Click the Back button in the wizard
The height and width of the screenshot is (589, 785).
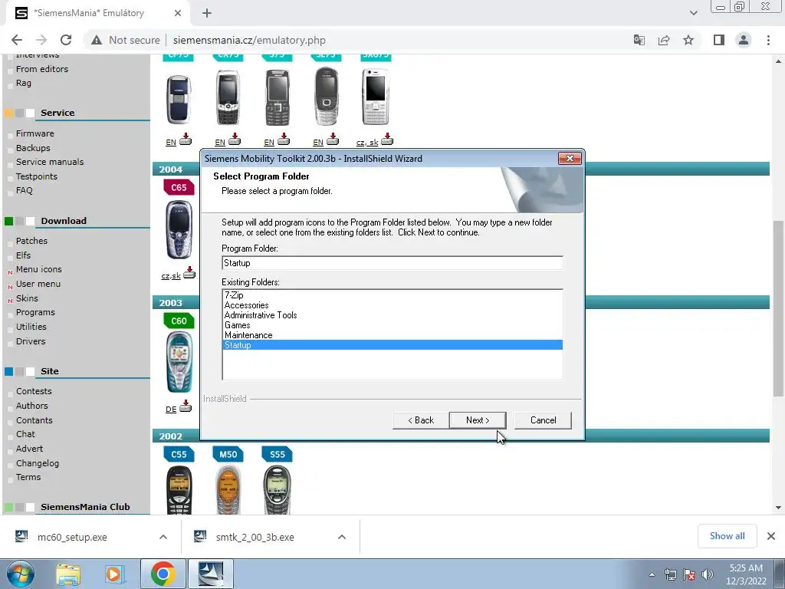tap(421, 420)
